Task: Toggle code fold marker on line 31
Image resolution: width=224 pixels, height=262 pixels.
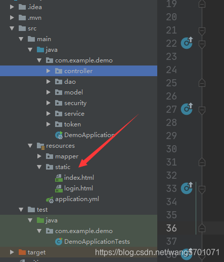Action: click(202, 162)
